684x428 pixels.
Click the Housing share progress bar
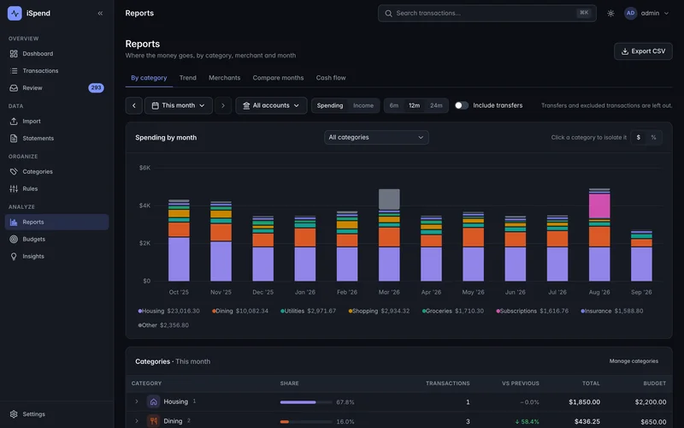coord(306,402)
